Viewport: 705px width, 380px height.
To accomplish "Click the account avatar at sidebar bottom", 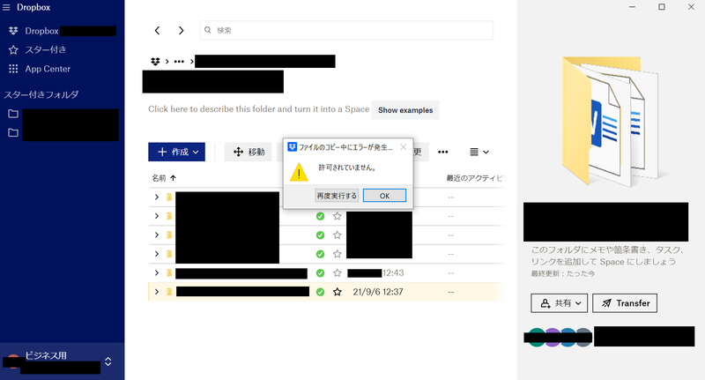I will click(x=13, y=361).
